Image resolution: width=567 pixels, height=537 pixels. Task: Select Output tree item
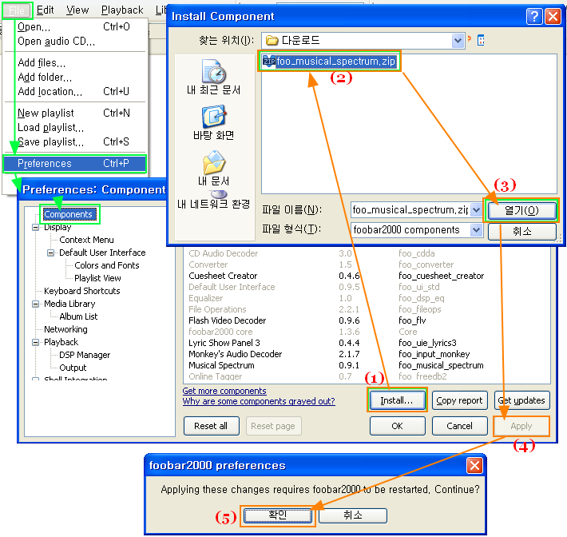click(73, 368)
